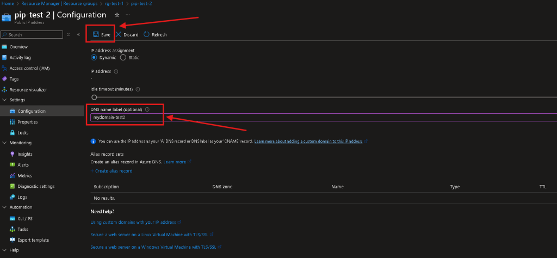This screenshot has width=557, height=258.
Task: Click the IP address info icon
Action: (116, 71)
